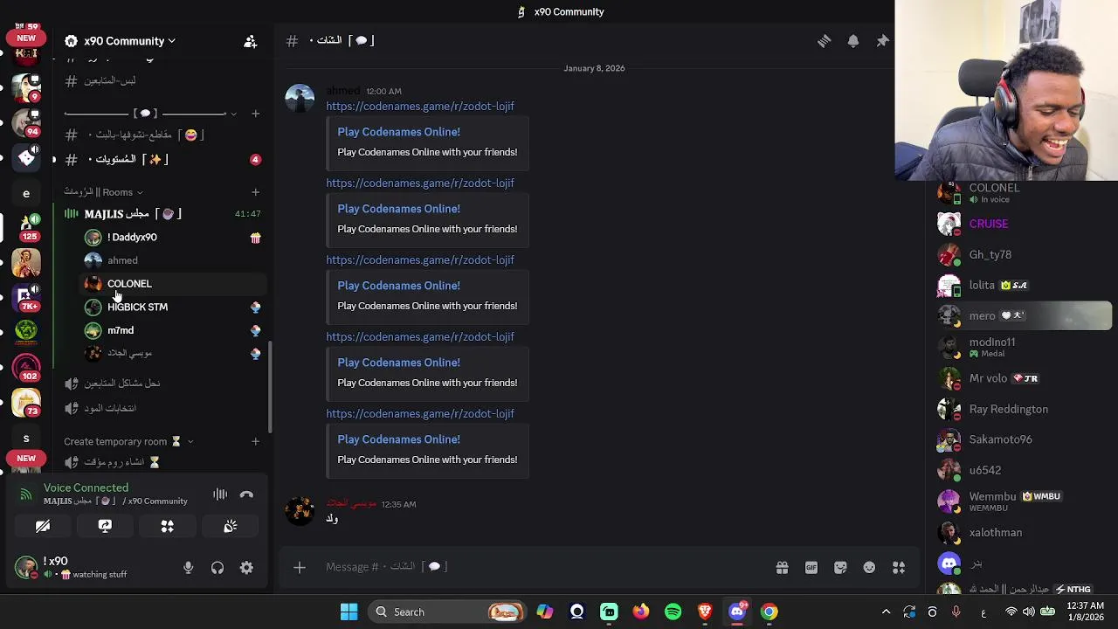The width and height of the screenshot is (1118, 629).
Task: Open the apps launcher in message bar
Action: pos(899,568)
